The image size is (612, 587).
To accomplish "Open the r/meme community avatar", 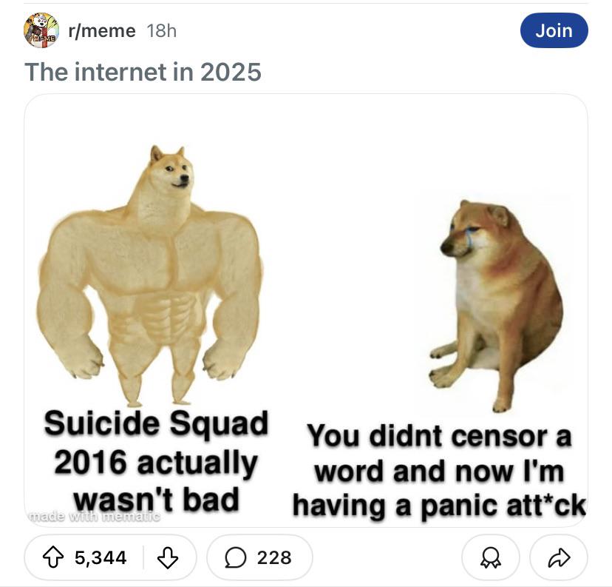I will point(41,30).
